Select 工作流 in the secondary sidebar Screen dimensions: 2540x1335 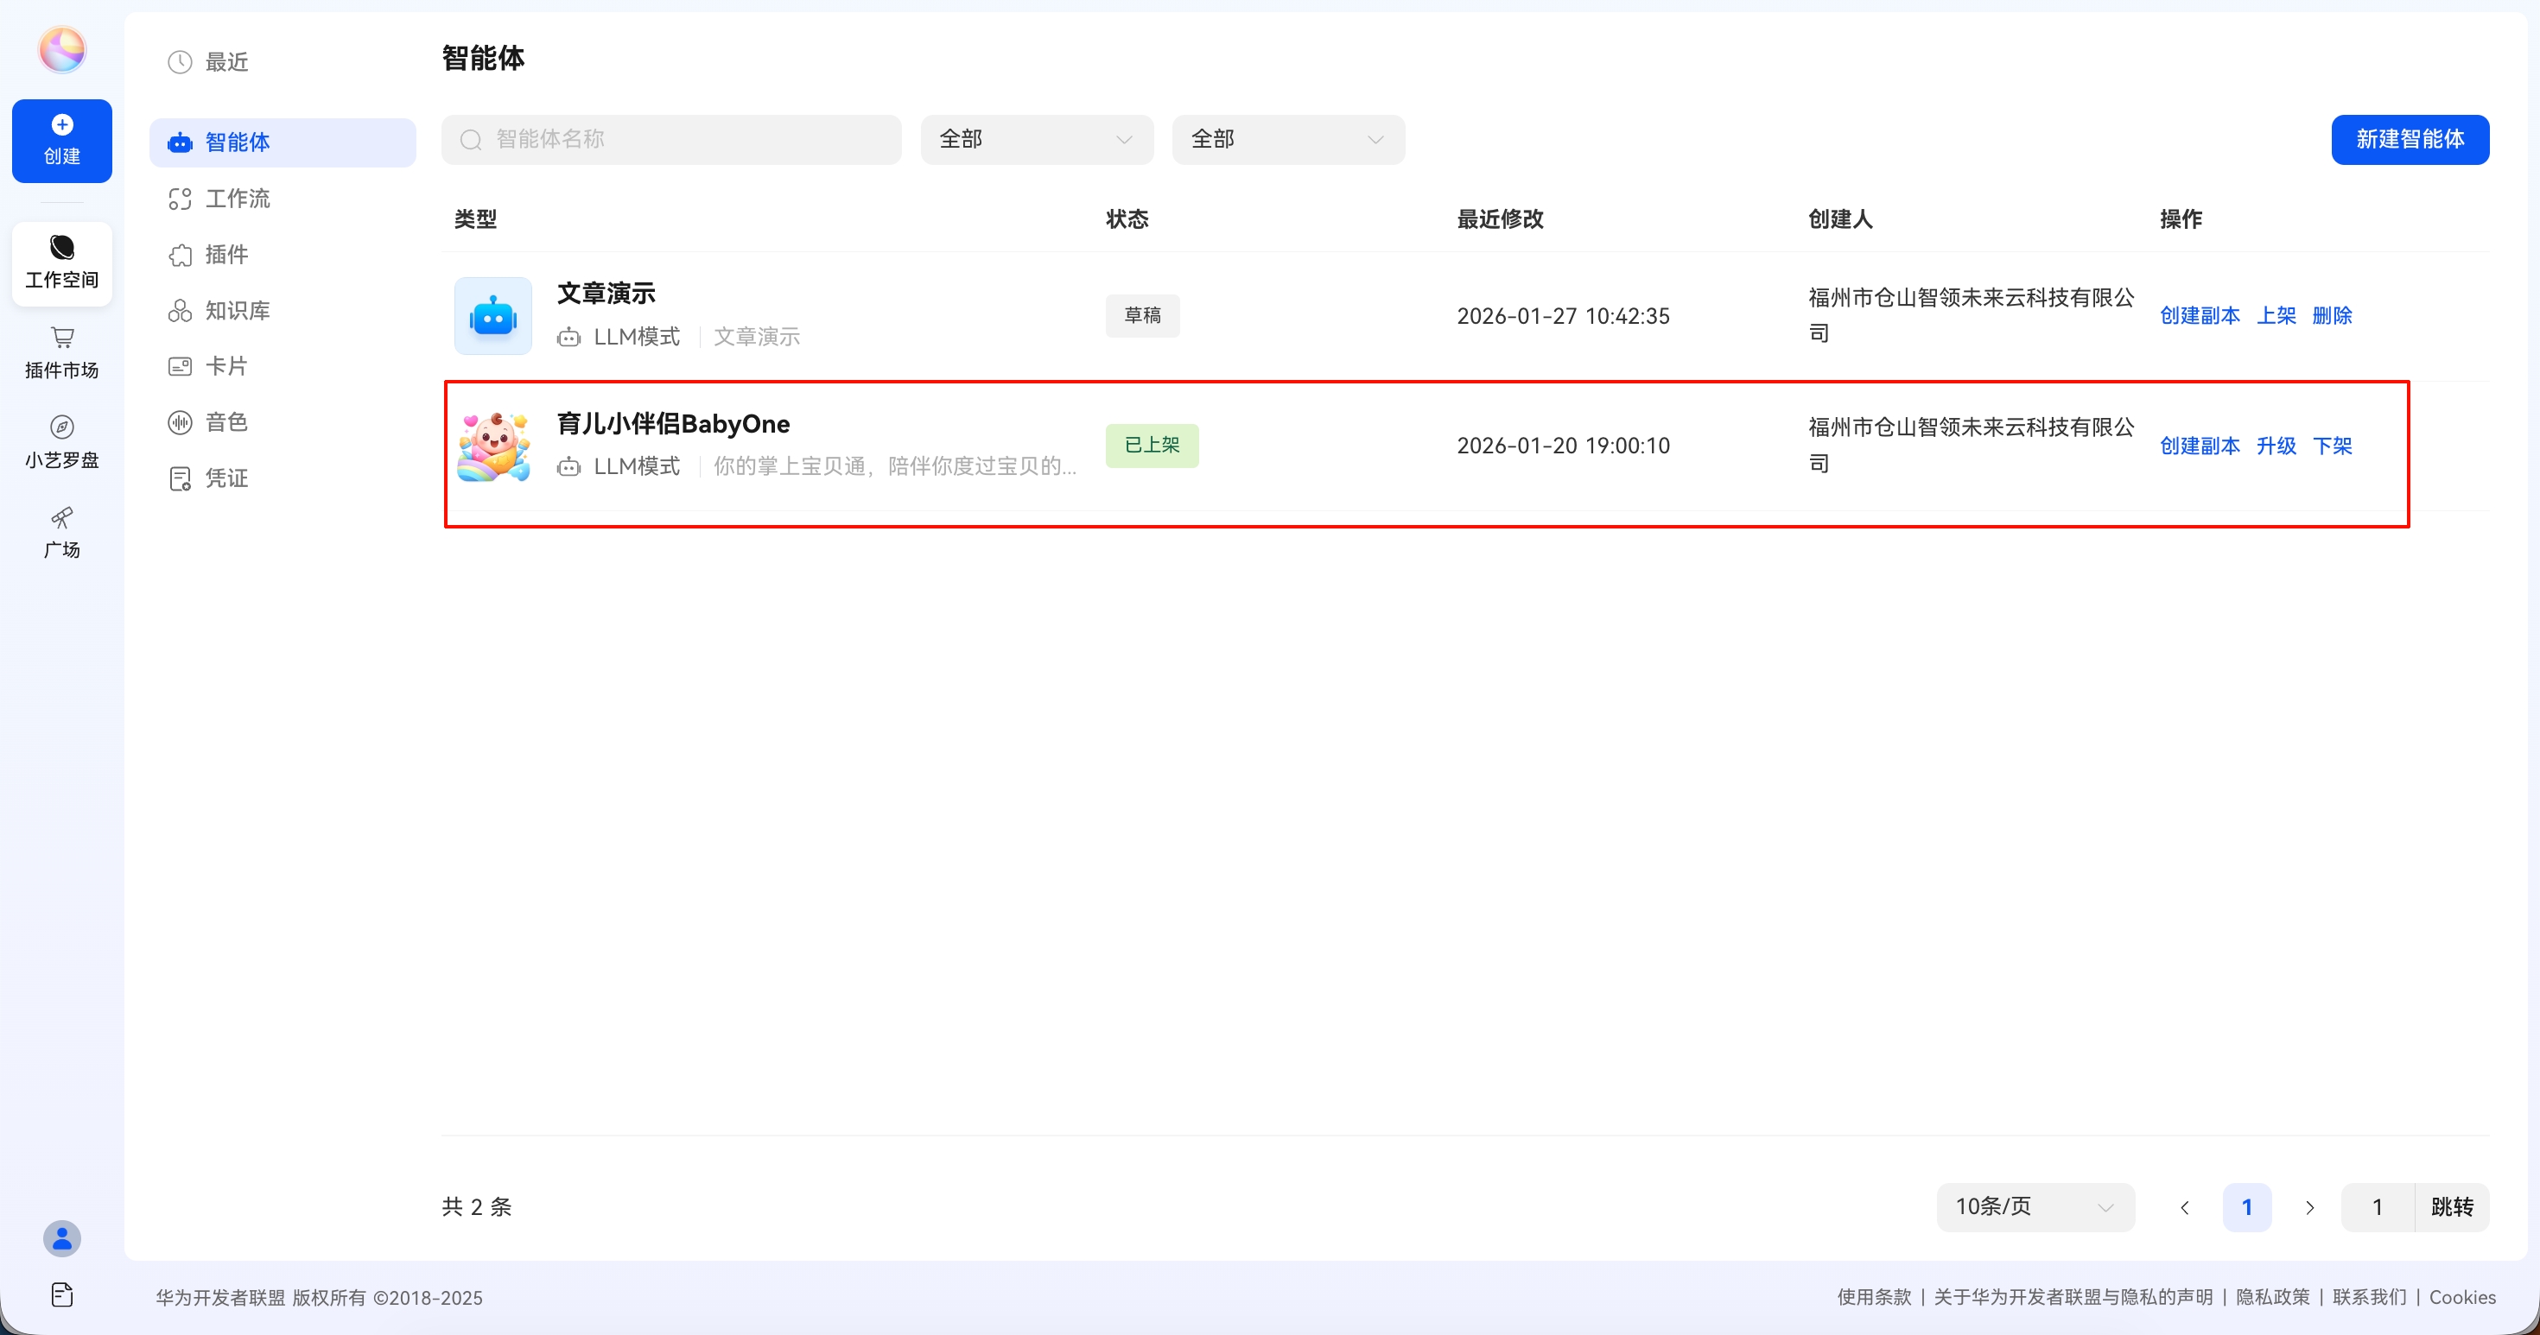click(237, 198)
